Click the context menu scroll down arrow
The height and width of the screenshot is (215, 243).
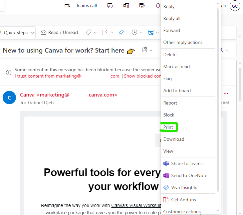click(218, 211)
